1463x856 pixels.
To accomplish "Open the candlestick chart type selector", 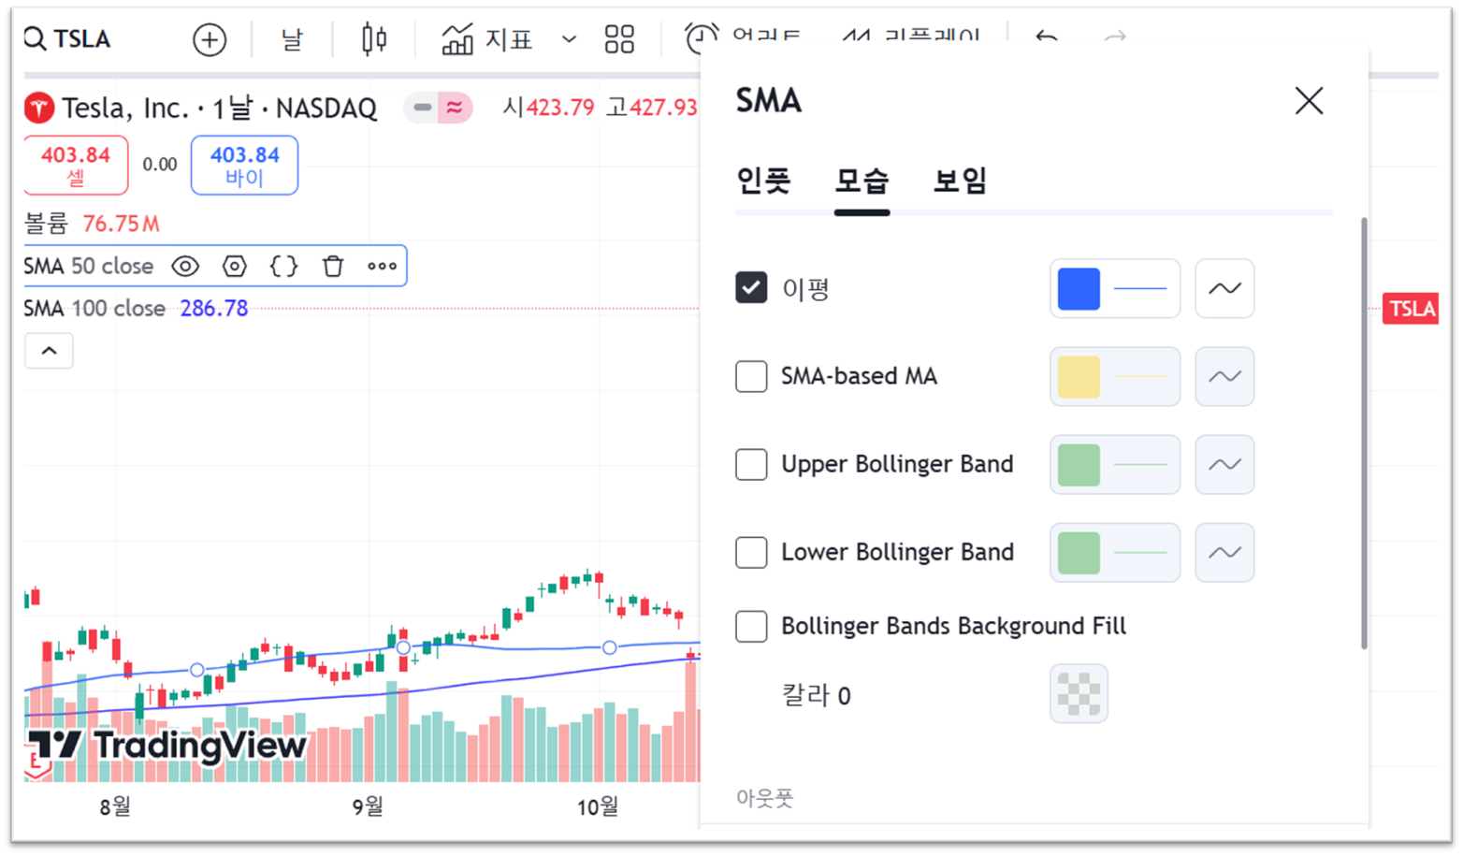I will [x=374, y=39].
